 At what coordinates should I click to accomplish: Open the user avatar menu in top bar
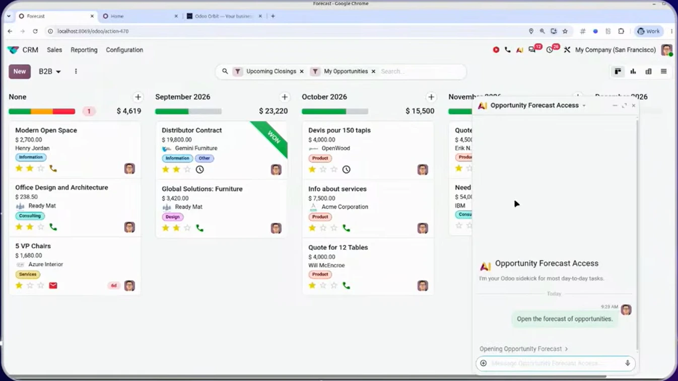tap(666, 50)
